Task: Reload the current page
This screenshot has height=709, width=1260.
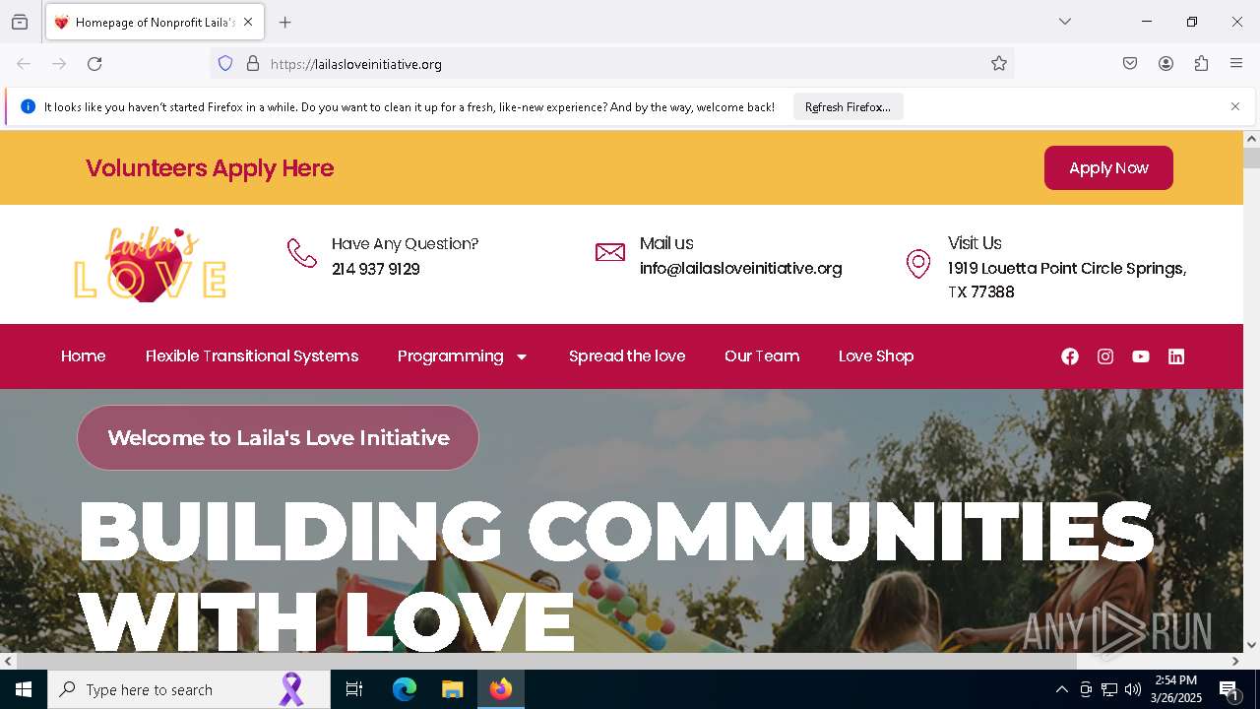Action: click(x=94, y=64)
